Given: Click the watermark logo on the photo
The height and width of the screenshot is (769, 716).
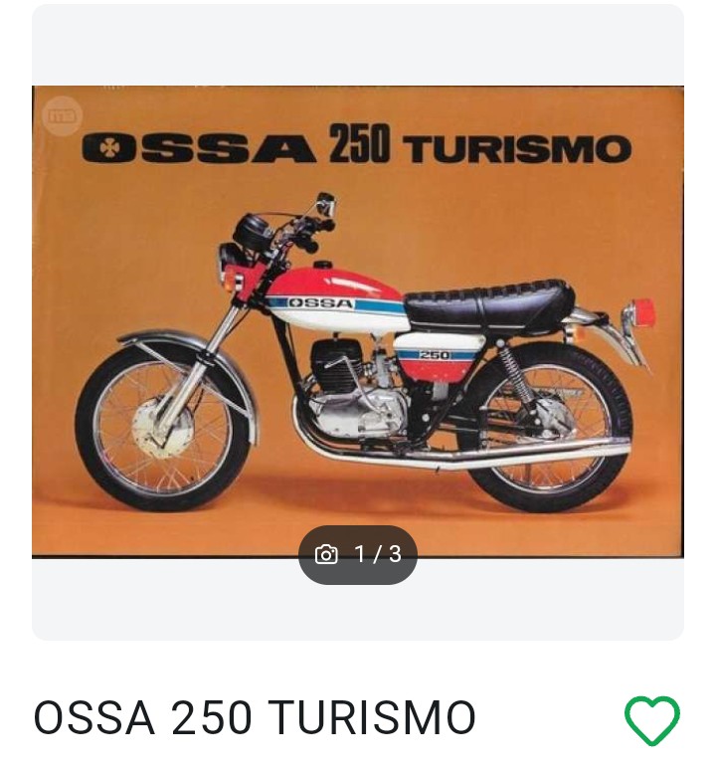Looking at the screenshot, I should 62,116.
